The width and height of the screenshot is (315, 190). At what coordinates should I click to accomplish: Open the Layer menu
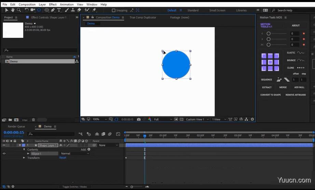click(x=42, y=4)
